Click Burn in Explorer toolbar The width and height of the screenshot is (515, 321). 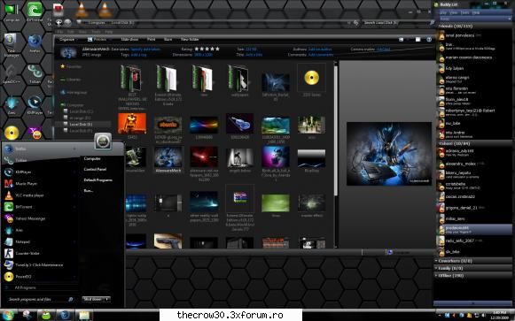[x=168, y=39]
